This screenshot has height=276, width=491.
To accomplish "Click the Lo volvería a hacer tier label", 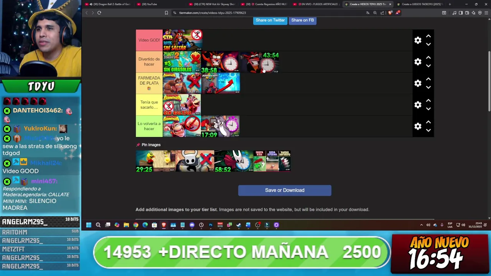I will click(149, 126).
